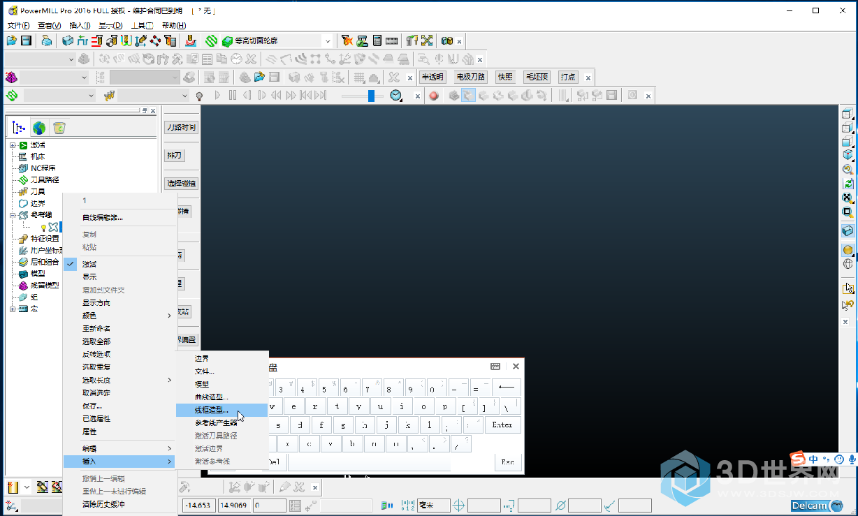Open 文件(F) menu
The image size is (858, 516).
[19, 26]
